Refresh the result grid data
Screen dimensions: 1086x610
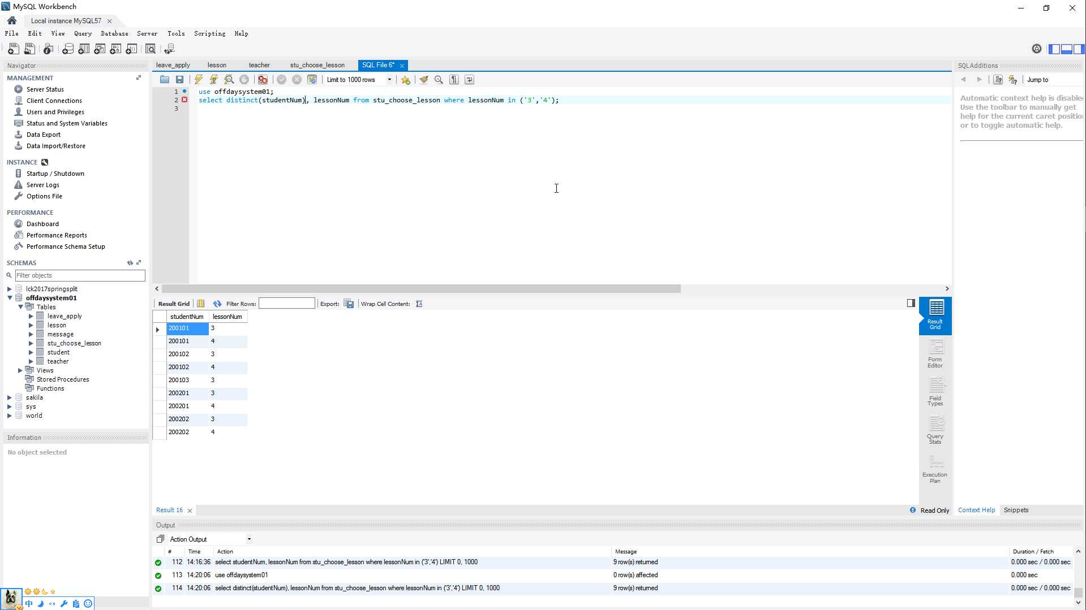point(217,304)
